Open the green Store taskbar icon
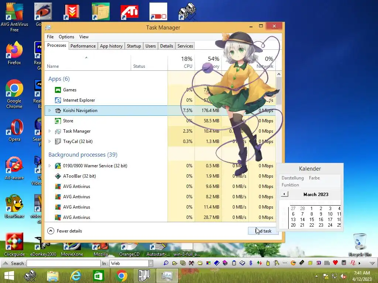Image resolution: width=378 pixels, height=283 pixels. [98, 276]
